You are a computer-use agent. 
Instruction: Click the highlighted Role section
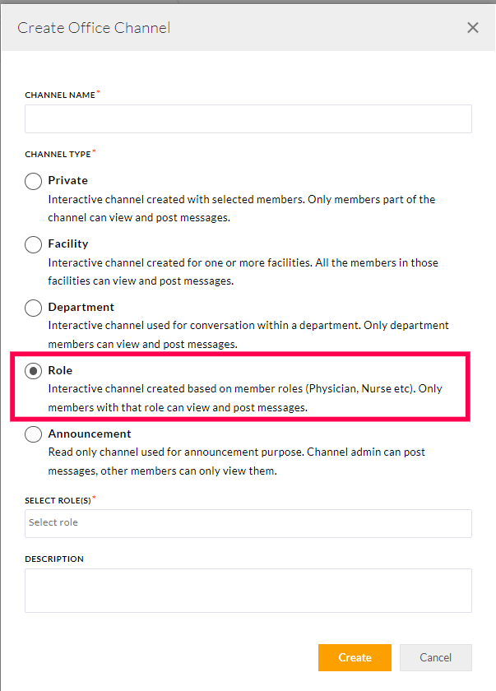pyautogui.click(x=247, y=383)
